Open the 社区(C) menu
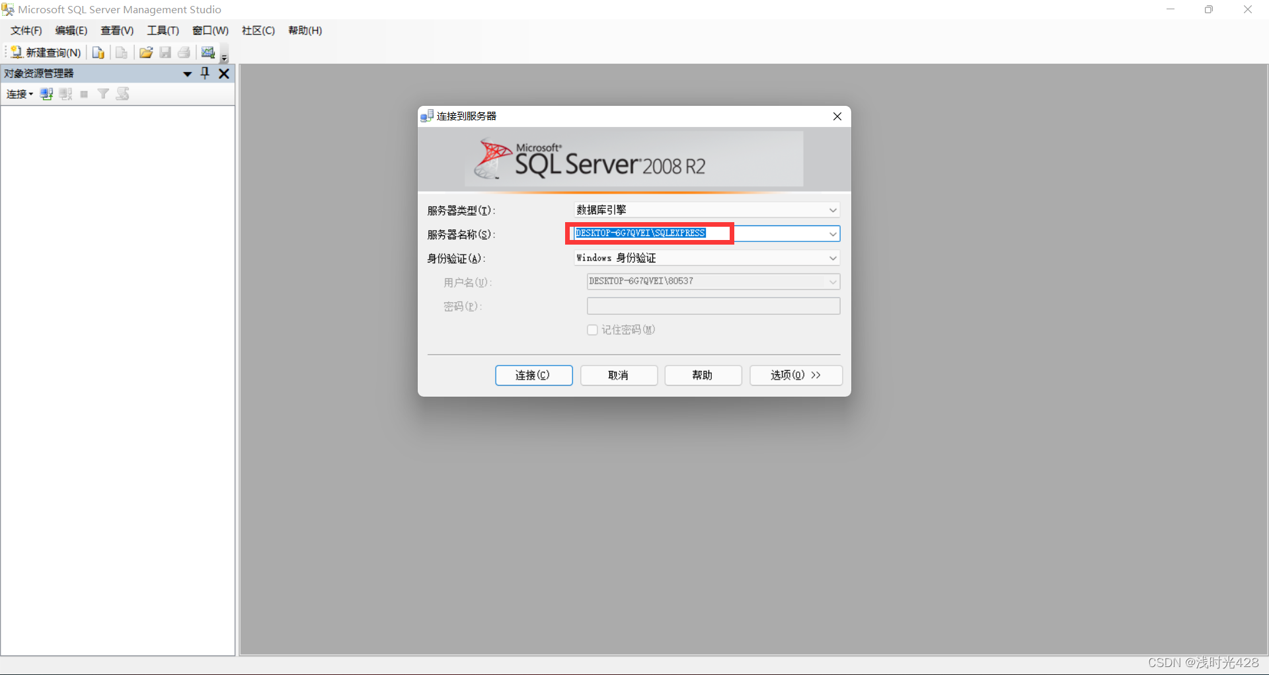This screenshot has width=1269, height=675. pos(258,30)
